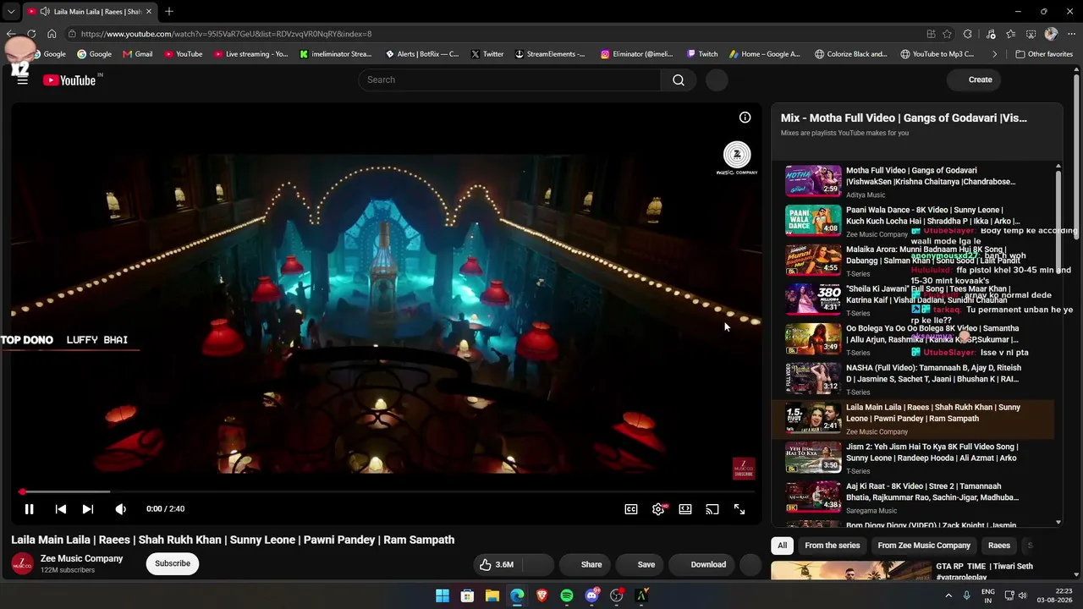The width and height of the screenshot is (1083, 609).
Task: Open the ENG IN language switcher
Action: click(987, 595)
